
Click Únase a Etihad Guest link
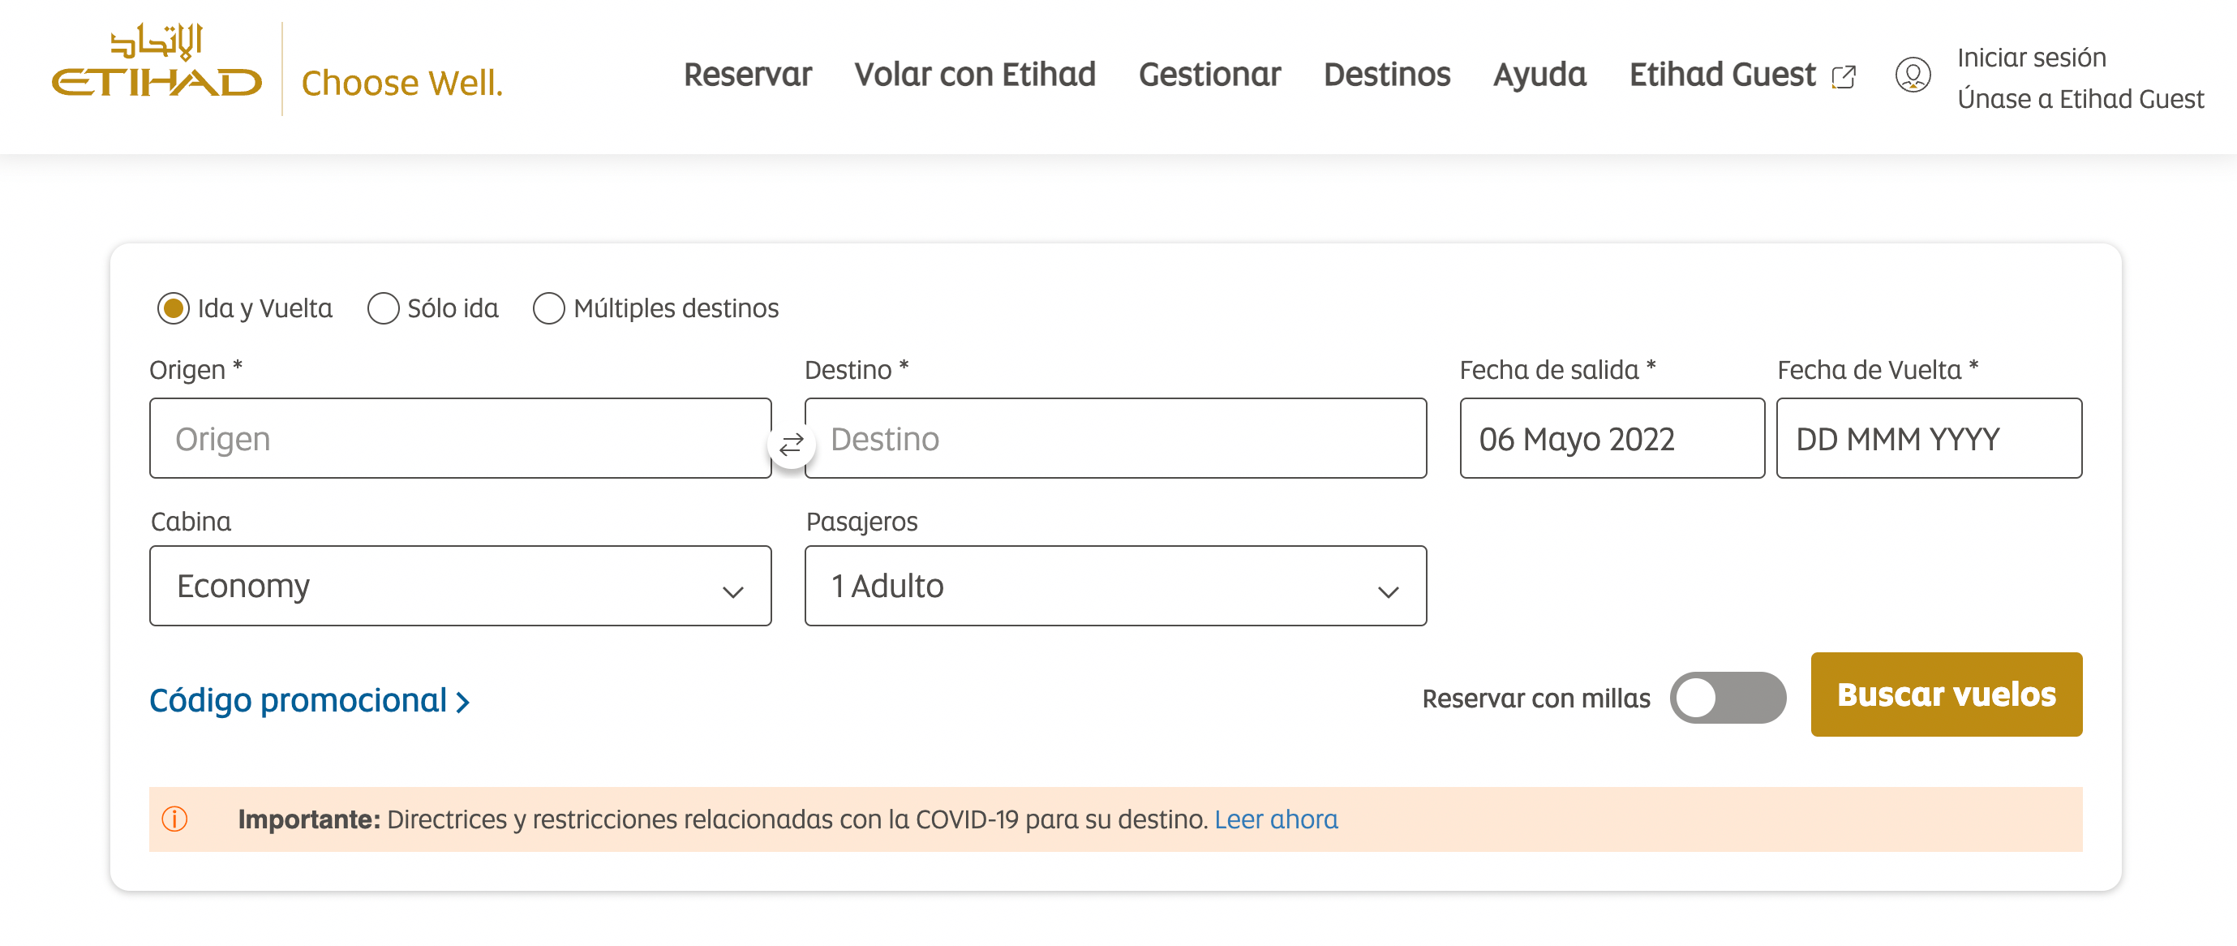2080,99
